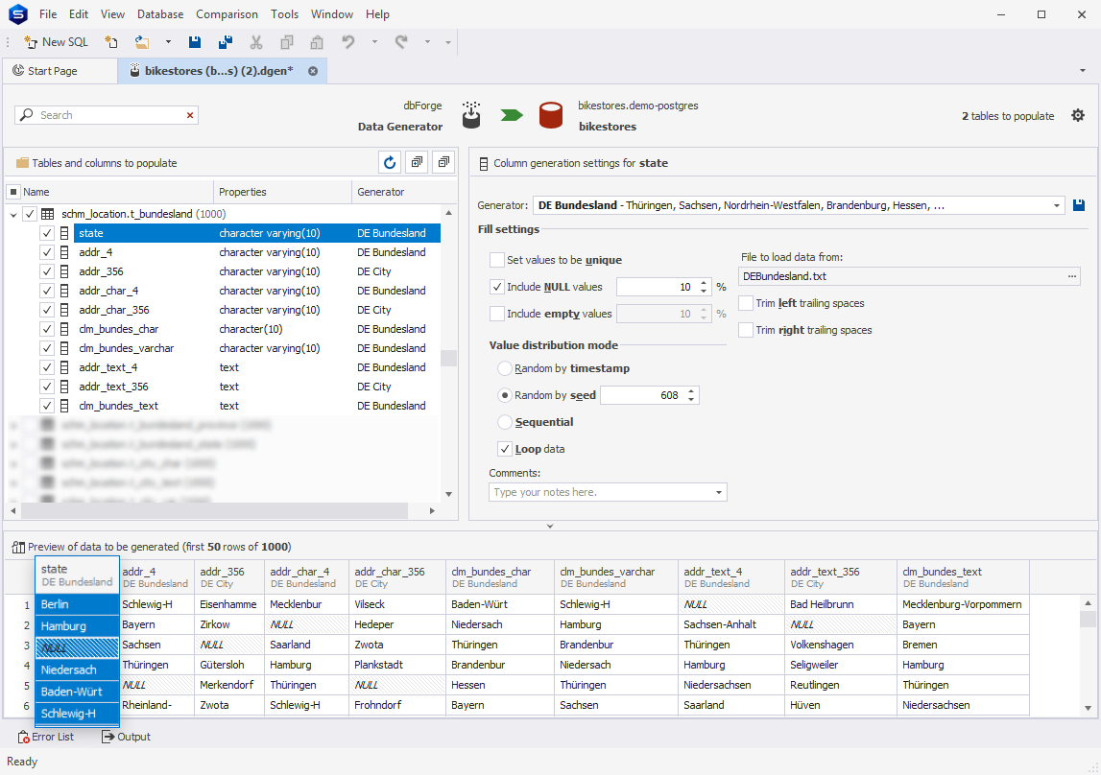Uncheck the state column checkbox
The image size is (1101, 775).
point(47,233)
